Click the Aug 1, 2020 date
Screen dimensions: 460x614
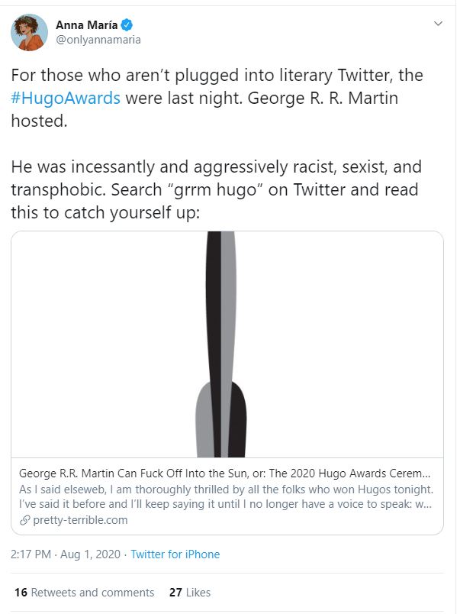click(94, 554)
